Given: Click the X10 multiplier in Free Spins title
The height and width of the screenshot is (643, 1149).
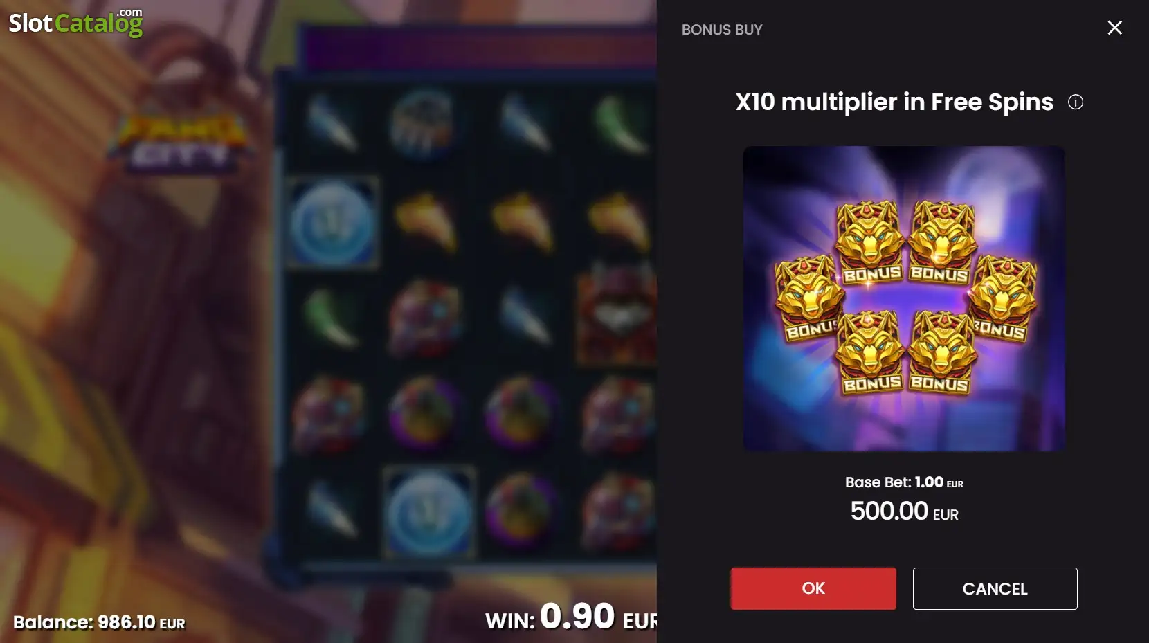Looking at the screenshot, I should click(894, 102).
